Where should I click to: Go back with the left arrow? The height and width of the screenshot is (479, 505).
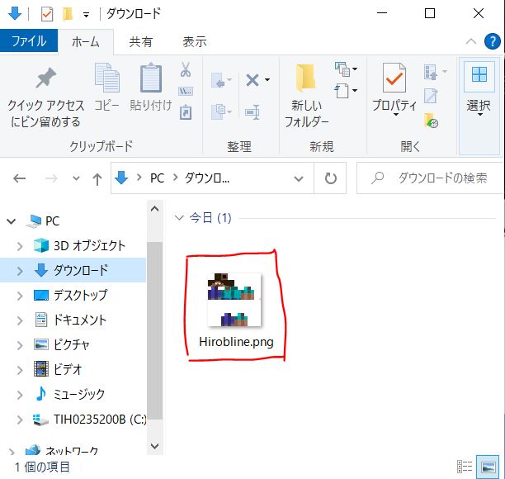(x=19, y=178)
